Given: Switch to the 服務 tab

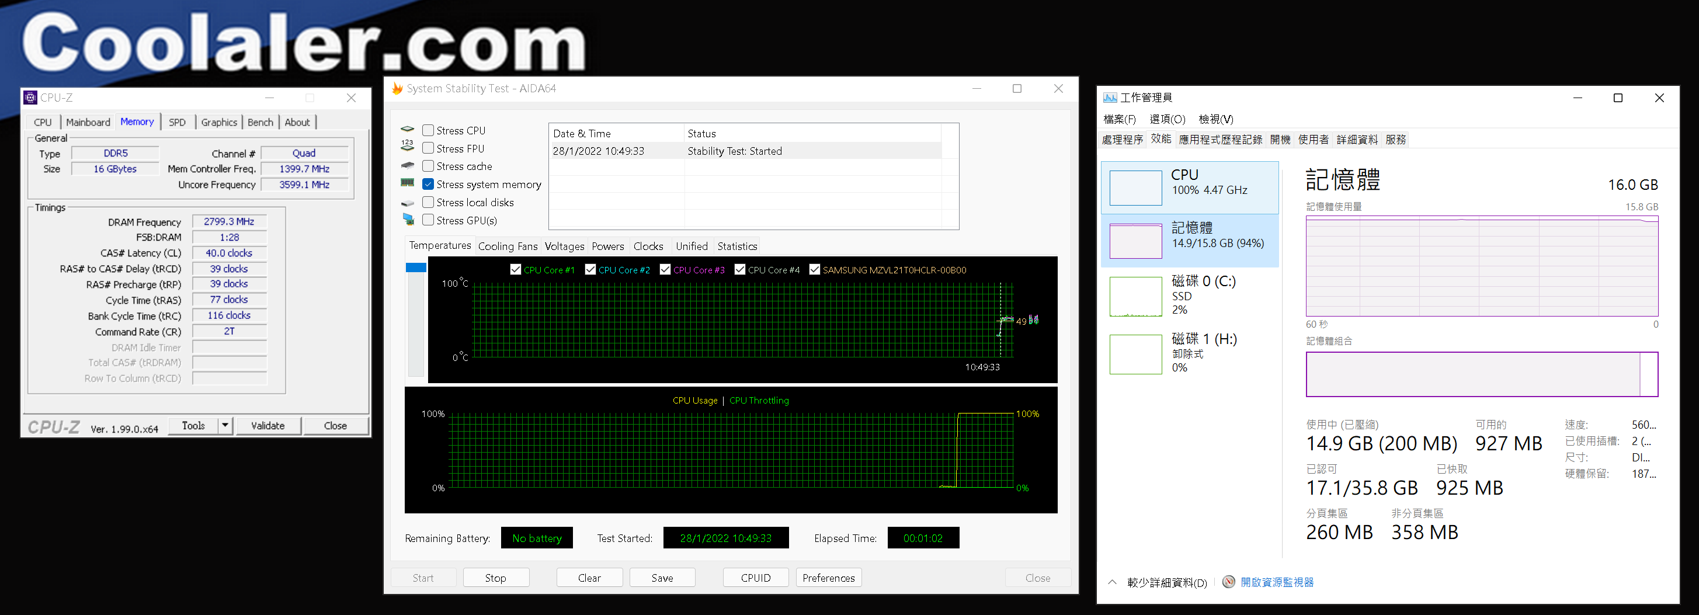Looking at the screenshot, I should 1396,140.
